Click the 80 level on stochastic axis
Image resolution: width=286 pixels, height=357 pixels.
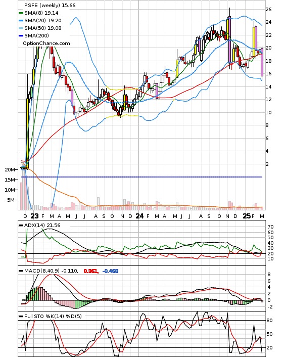click(x=269, y=321)
